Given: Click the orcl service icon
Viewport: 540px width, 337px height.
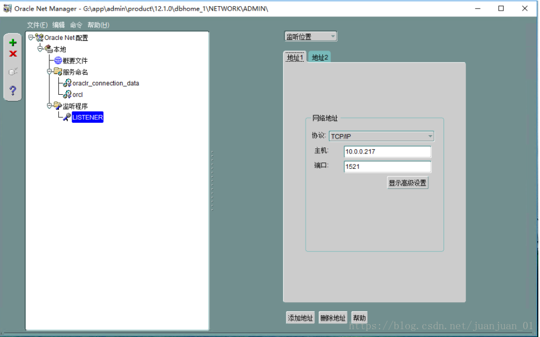Looking at the screenshot, I should point(67,94).
